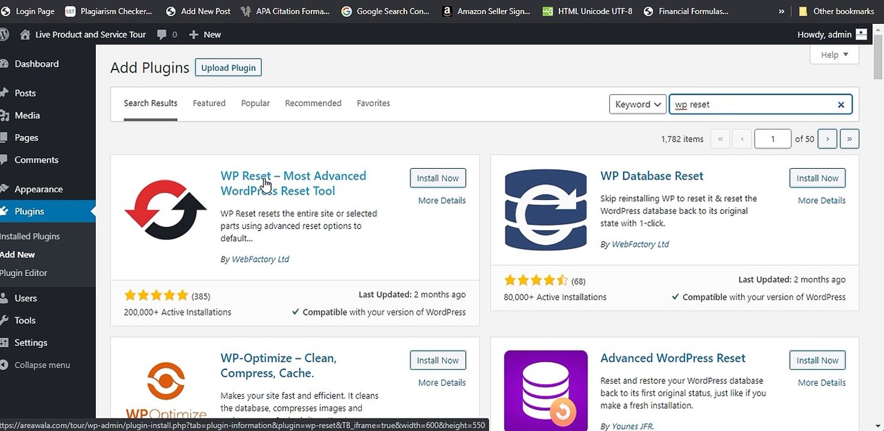Screen dimensions: 884x431
Task: Open Installed Plugins submenu item
Action: [x=30, y=236]
